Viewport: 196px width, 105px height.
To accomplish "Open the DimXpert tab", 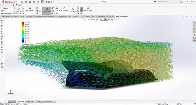I will tap(29, 16).
